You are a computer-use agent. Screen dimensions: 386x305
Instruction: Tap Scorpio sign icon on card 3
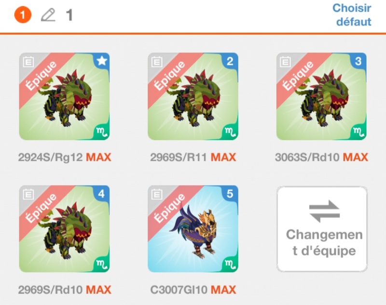point(358,132)
